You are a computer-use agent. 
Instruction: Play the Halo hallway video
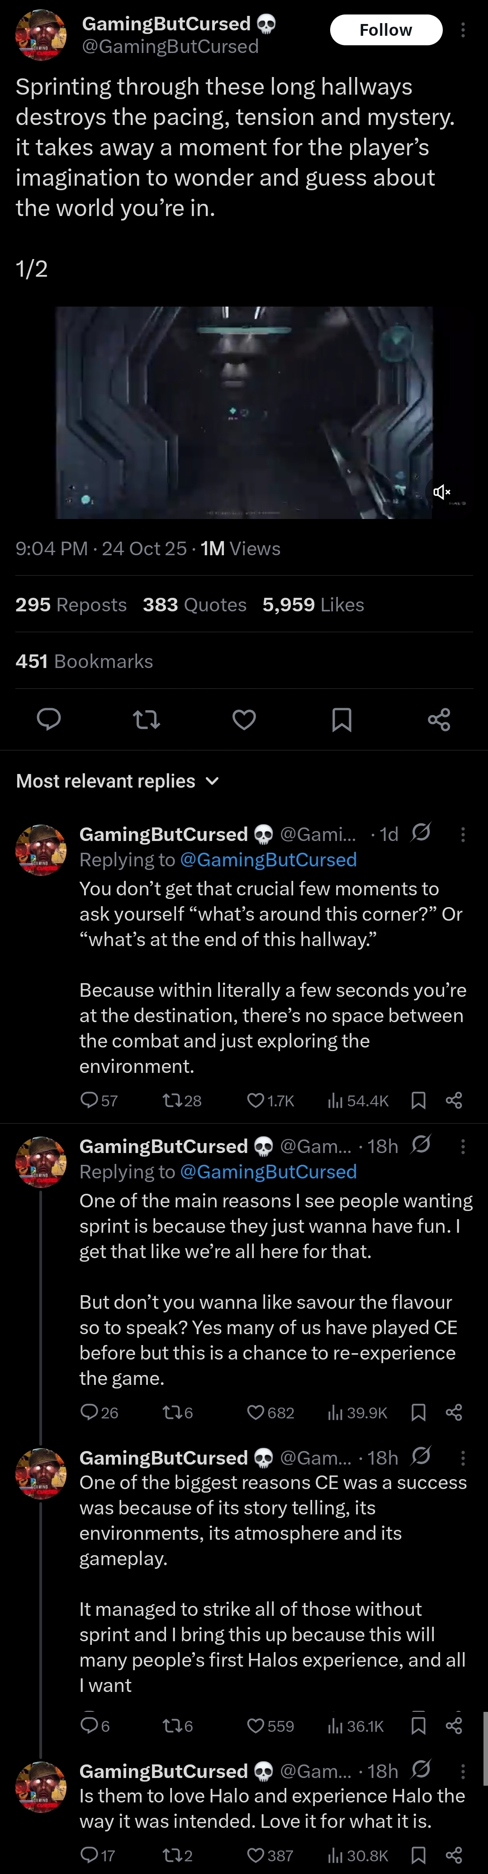click(244, 412)
